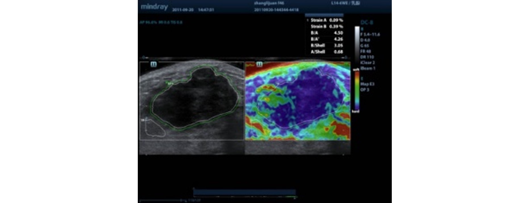Click the soft-hard elastography color bar
The height and width of the screenshot is (203, 529).
tap(356, 90)
